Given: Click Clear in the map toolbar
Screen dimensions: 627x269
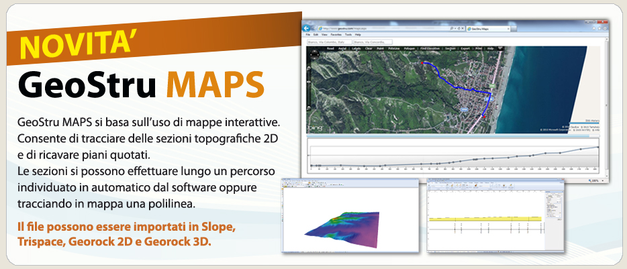Looking at the screenshot, I should click(369, 49).
